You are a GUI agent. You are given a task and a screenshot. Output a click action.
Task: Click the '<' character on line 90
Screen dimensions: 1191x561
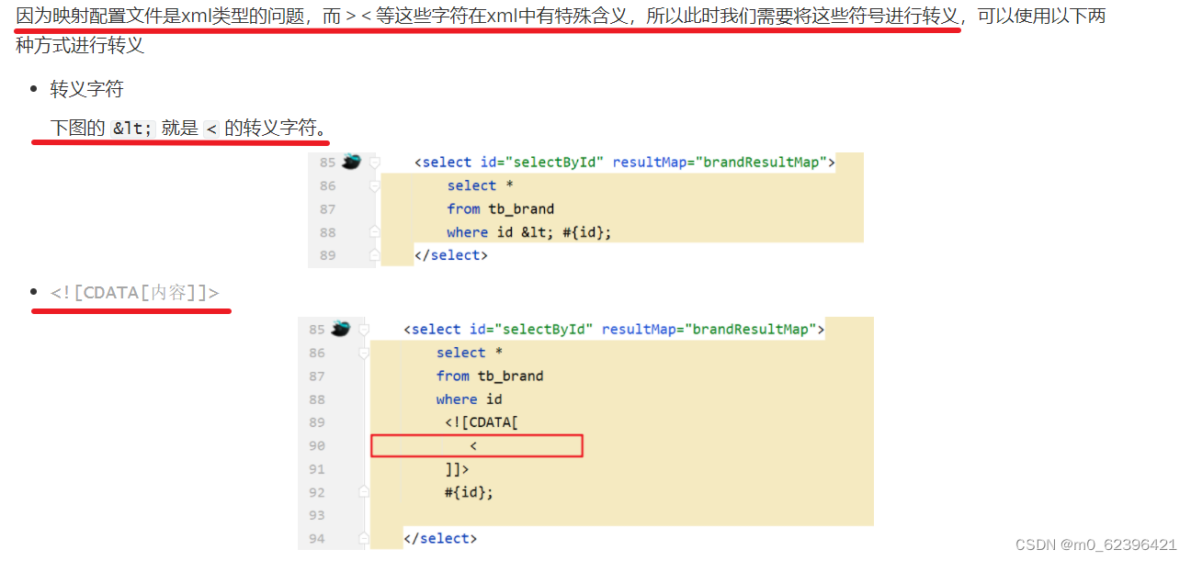(x=474, y=446)
